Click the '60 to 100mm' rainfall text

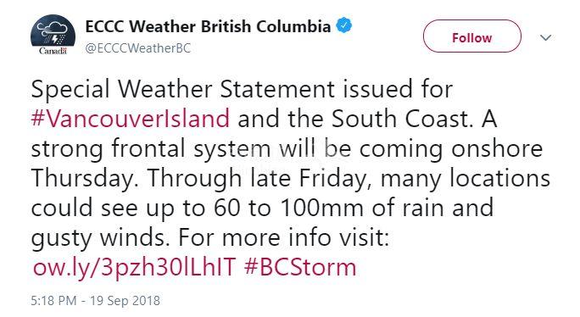point(288,208)
